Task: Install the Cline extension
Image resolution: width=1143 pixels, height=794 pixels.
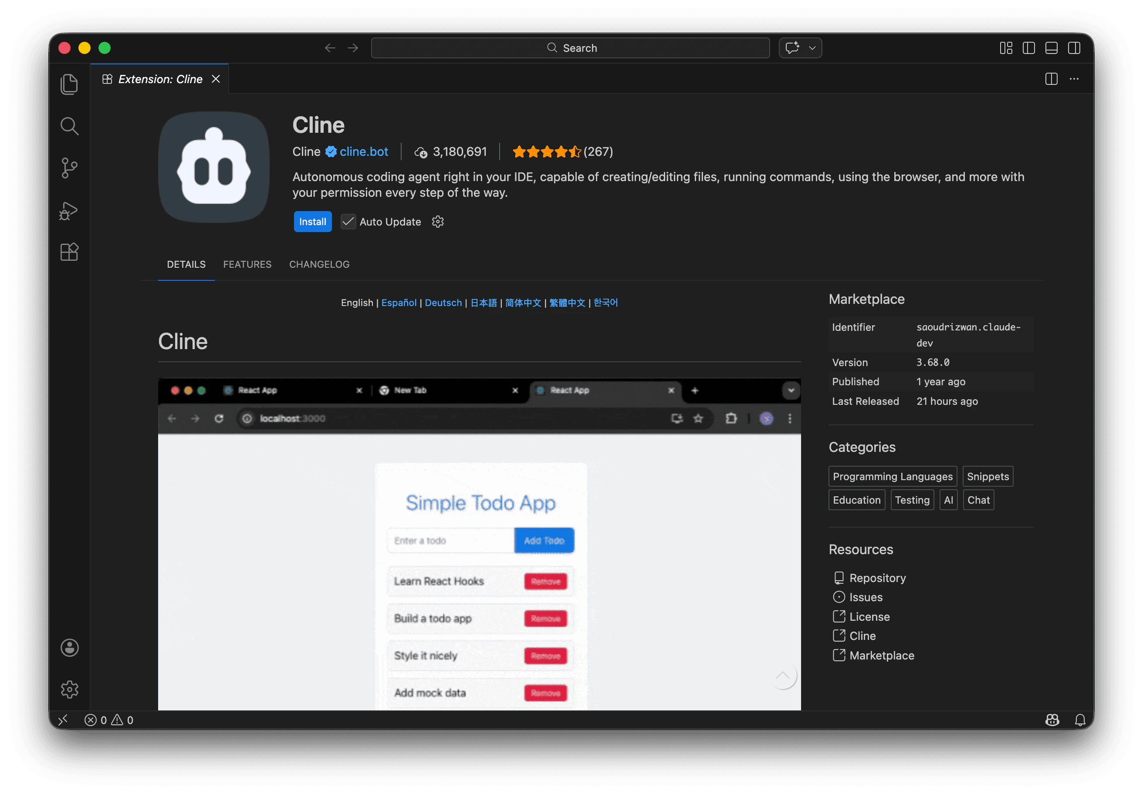Action: click(313, 222)
